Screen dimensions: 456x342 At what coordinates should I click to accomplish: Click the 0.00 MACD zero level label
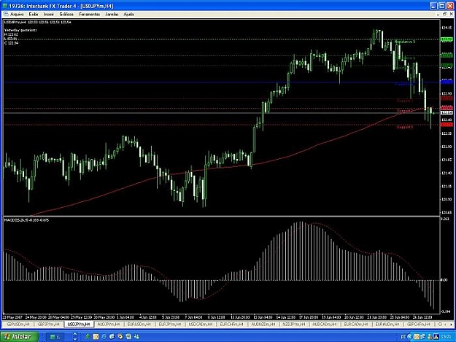coord(444,280)
